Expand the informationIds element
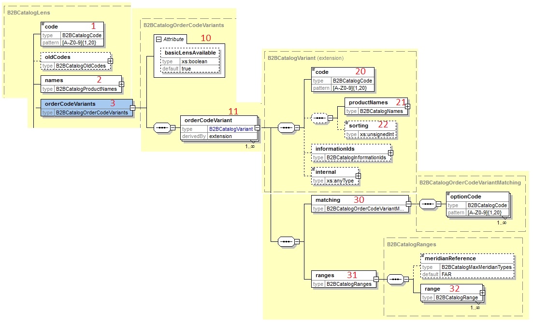Screen dimensions: 533x323 tap(390, 153)
